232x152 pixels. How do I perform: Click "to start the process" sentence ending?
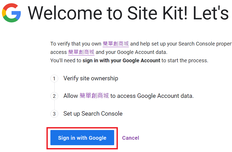(185, 60)
